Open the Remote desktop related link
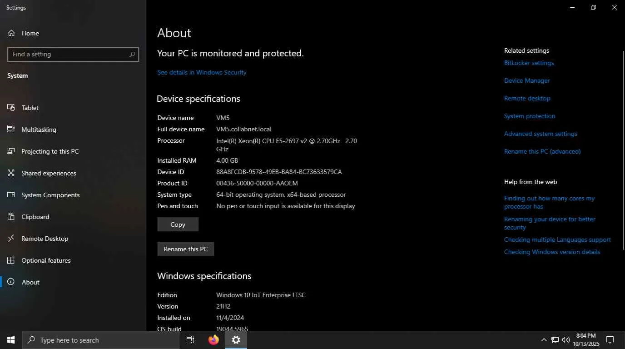This screenshot has width=625, height=349. (527, 98)
